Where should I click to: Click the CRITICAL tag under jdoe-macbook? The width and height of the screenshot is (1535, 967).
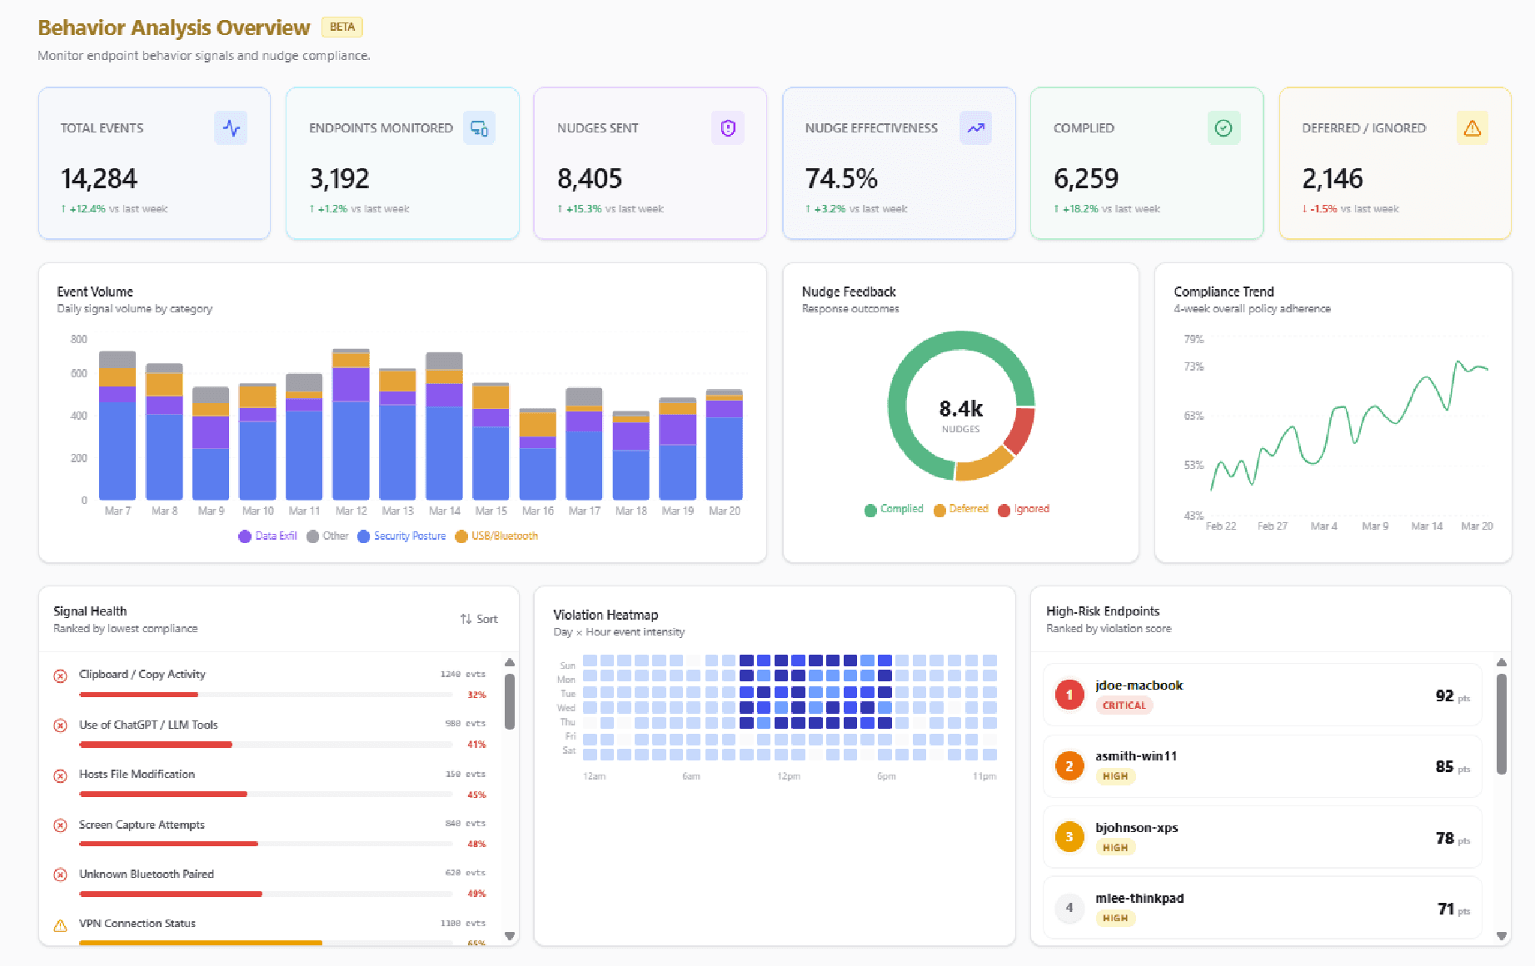point(1124,705)
